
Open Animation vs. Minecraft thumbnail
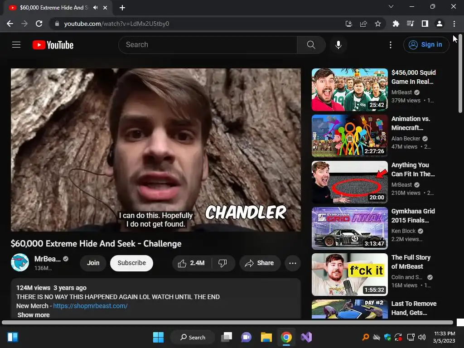point(349,136)
